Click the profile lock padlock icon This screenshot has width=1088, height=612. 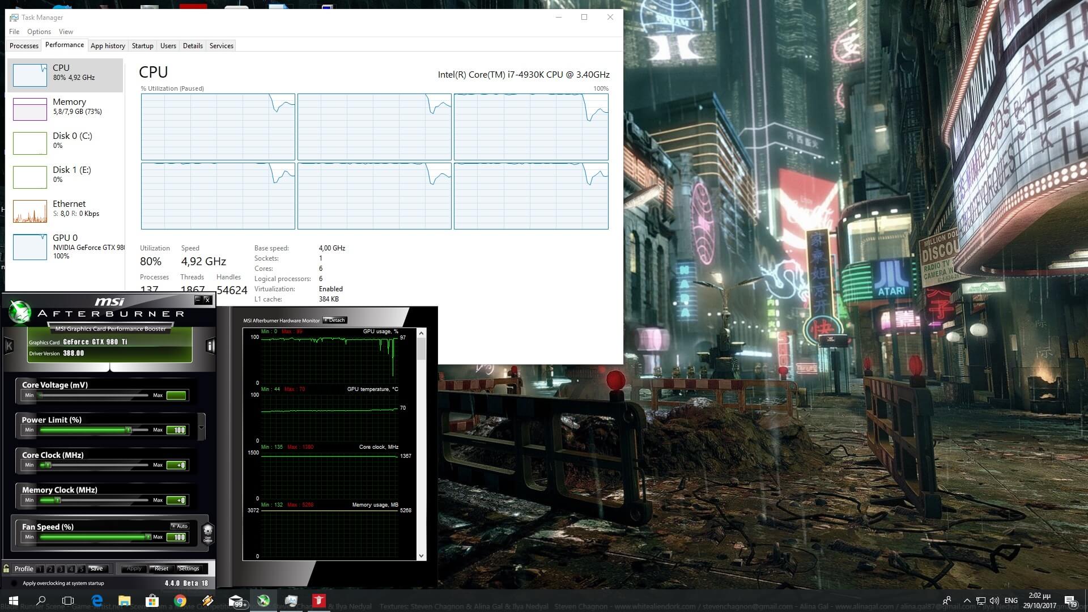[x=6, y=568]
